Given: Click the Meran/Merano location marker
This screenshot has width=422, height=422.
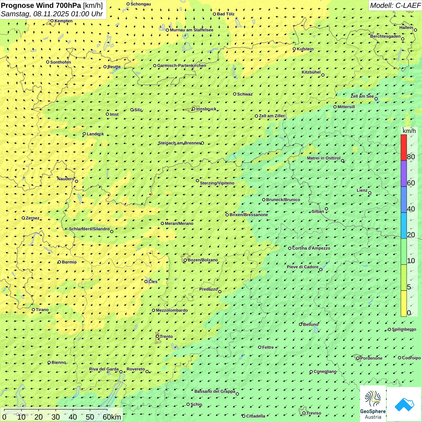Looking at the screenshot, I should 162,223.
